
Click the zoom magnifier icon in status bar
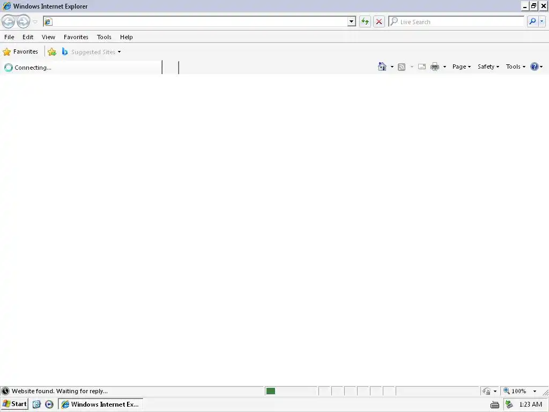click(506, 391)
